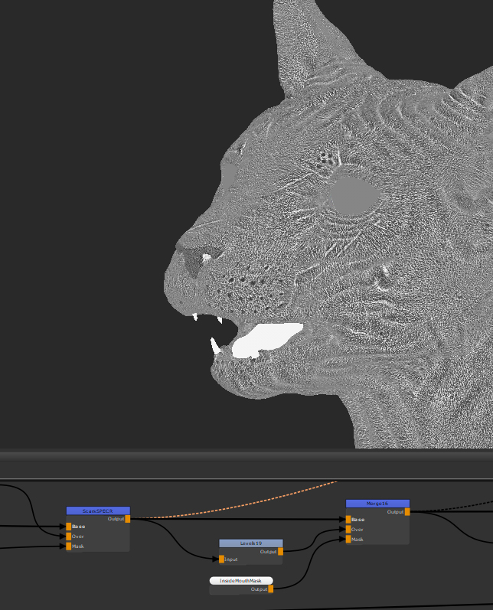The height and width of the screenshot is (610, 493).
Task: Select the Merge16 node header
Action: [x=377, y=504]
